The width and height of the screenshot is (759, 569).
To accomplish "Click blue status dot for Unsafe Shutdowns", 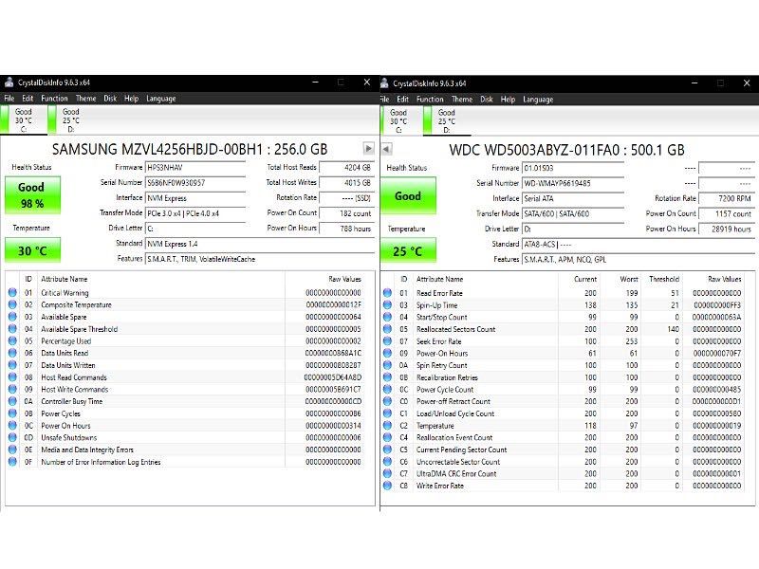I will (x=12, y=437).
